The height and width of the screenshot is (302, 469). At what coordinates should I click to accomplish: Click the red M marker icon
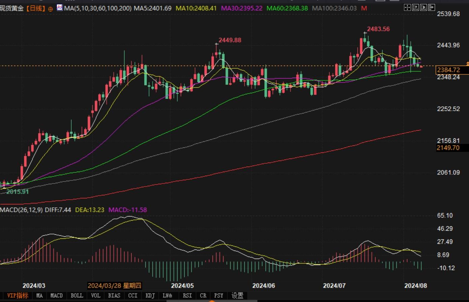tap(364, 8)
